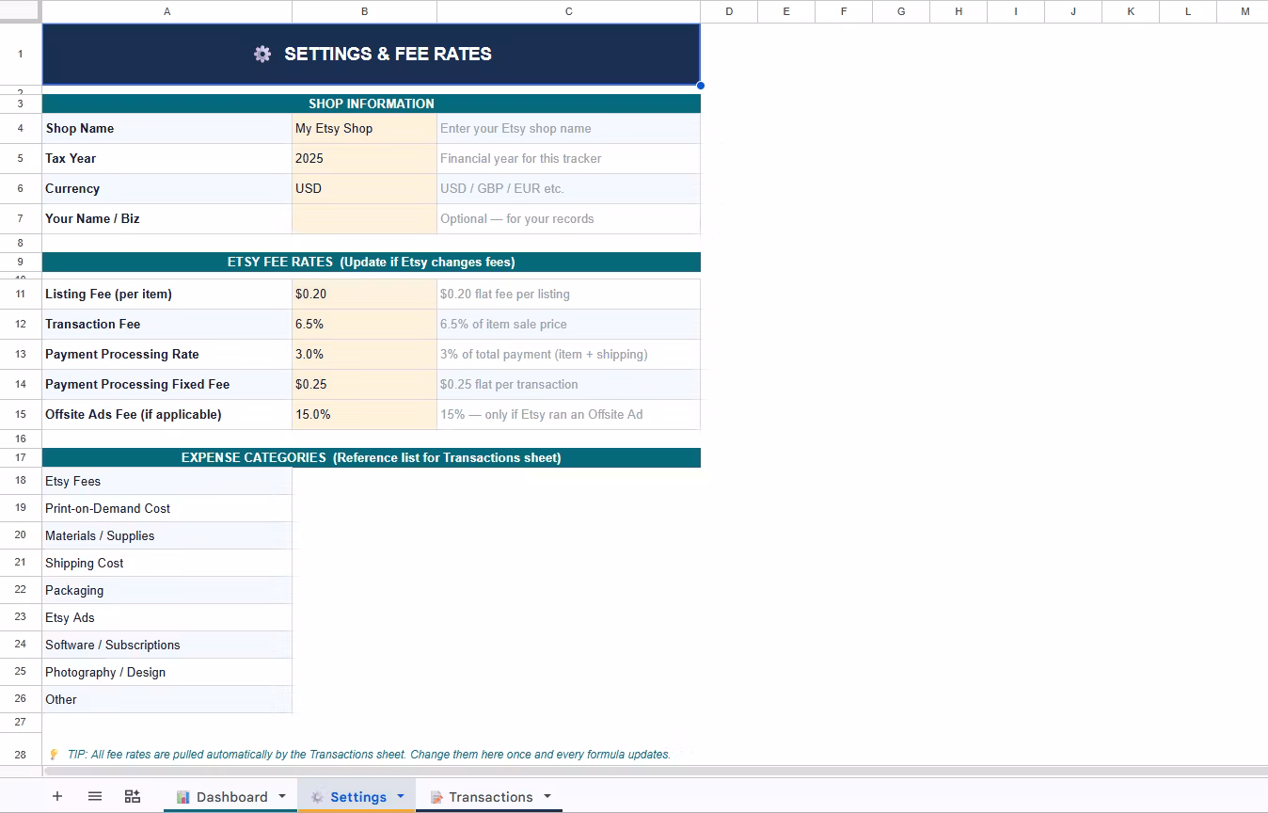1268x813 pixels.
Task: Click the Offsite Ads Fee value 15.0%
Action: pyautogui.click(x=364, y=414)
